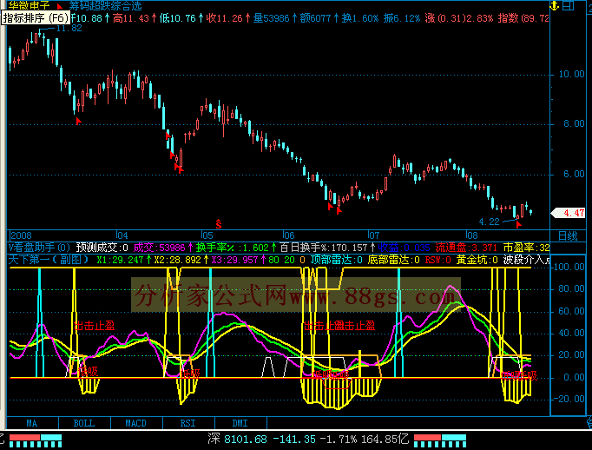This screenshot has height=450, width=592.
Task: Click the 华微电子 stock name
Action: click(29, 6)
